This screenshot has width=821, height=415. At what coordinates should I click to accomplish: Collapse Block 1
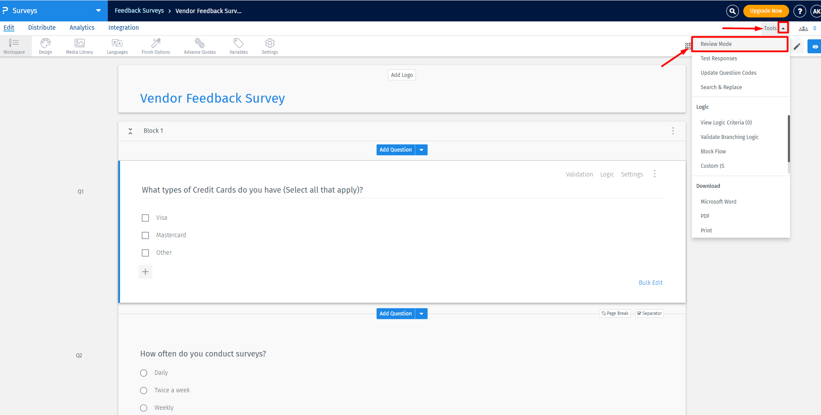coord(130,131)
